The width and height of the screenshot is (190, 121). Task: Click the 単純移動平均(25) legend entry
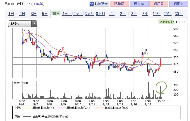pos(73,108)
